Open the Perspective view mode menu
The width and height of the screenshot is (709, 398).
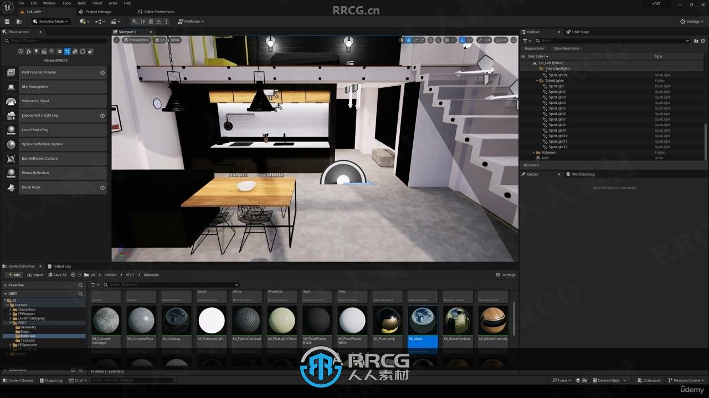pyautogui.click(x=136, y=40)
